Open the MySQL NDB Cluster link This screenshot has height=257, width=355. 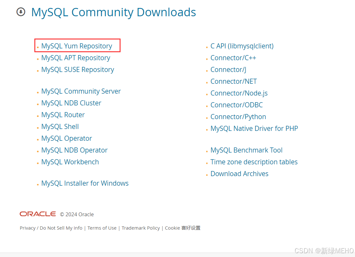[x=71, y=103]
